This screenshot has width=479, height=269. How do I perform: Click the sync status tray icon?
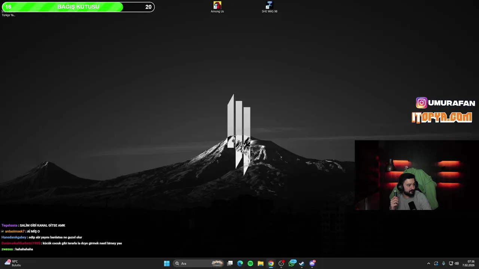(436, 263)
